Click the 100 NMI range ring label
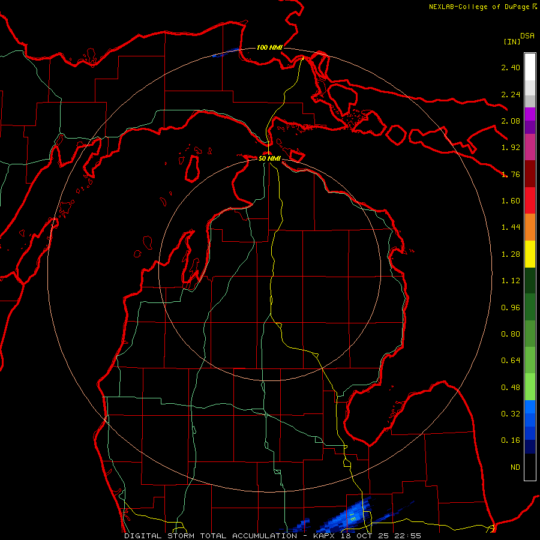The height and width of the screenshot is (540, 540). click(x=269, y=47)
